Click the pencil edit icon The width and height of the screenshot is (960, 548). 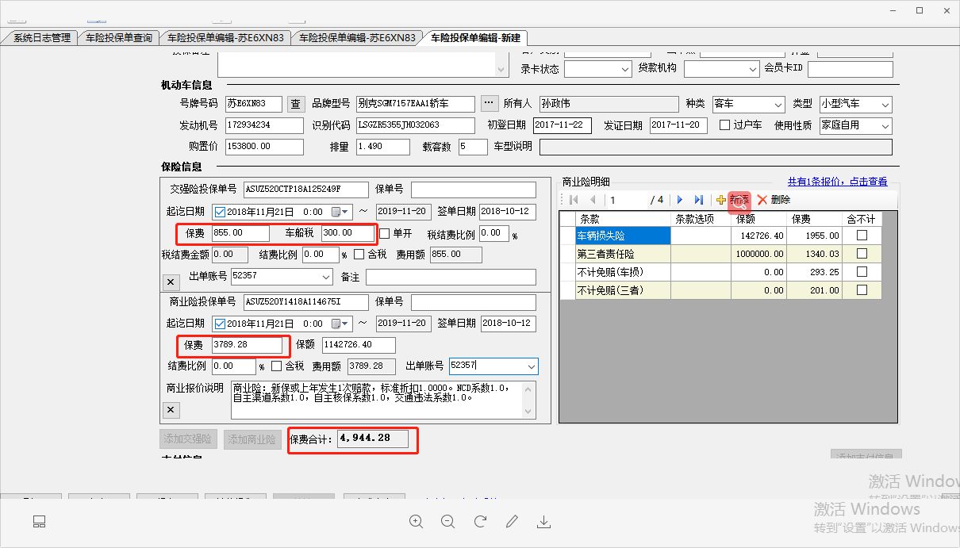[x=512, y=521]
